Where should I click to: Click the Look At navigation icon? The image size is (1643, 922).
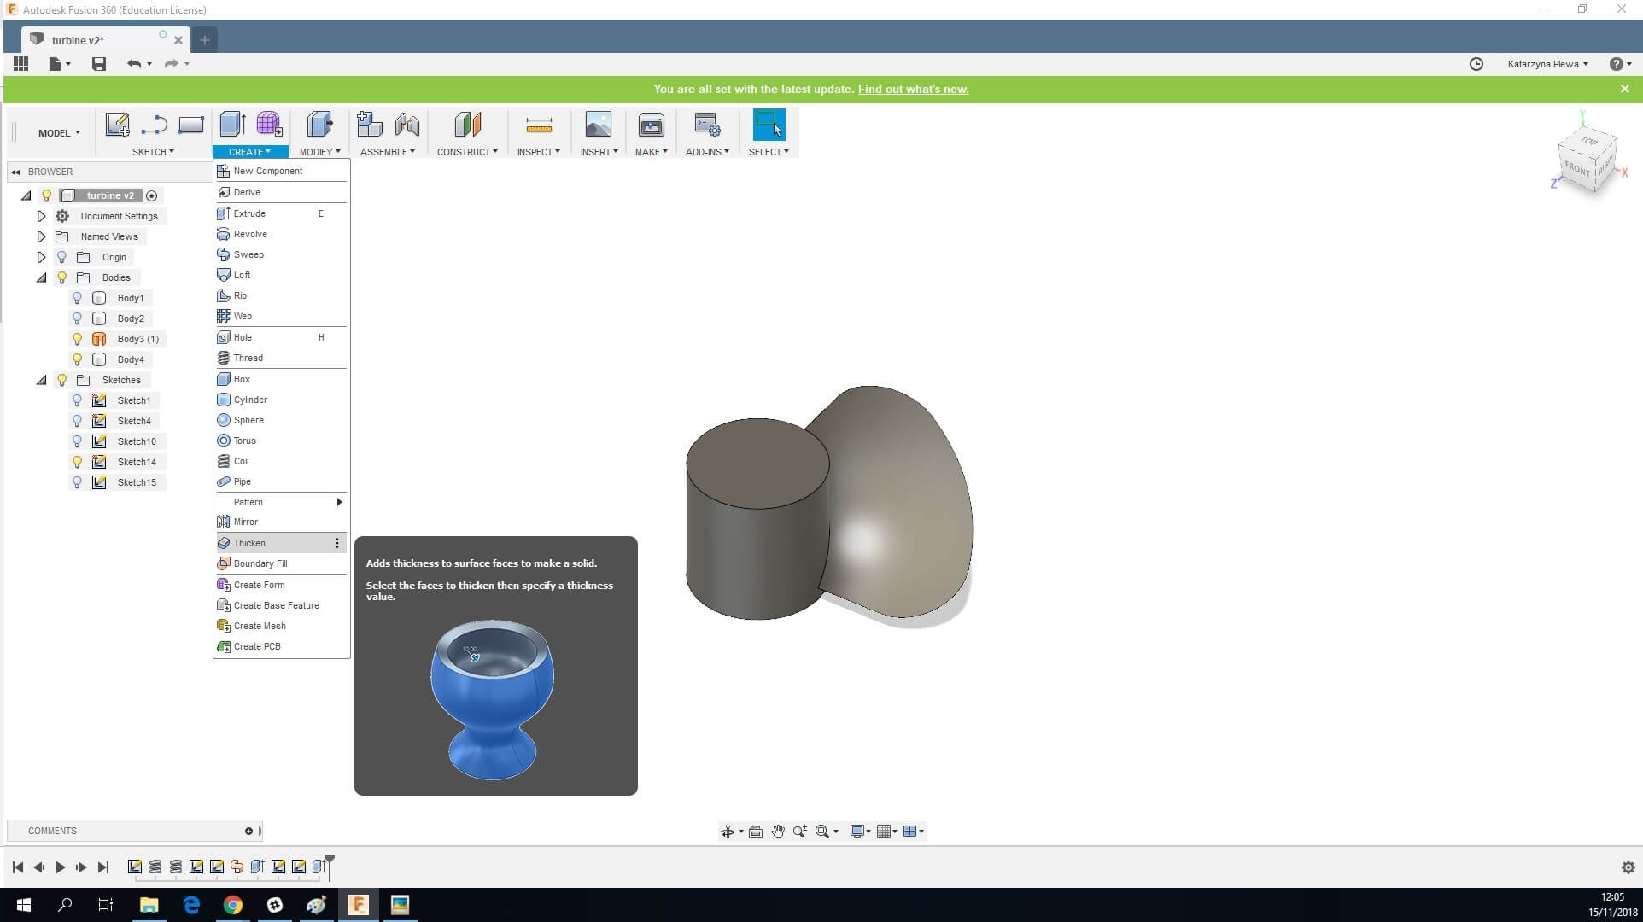click(x=756, y=832)
